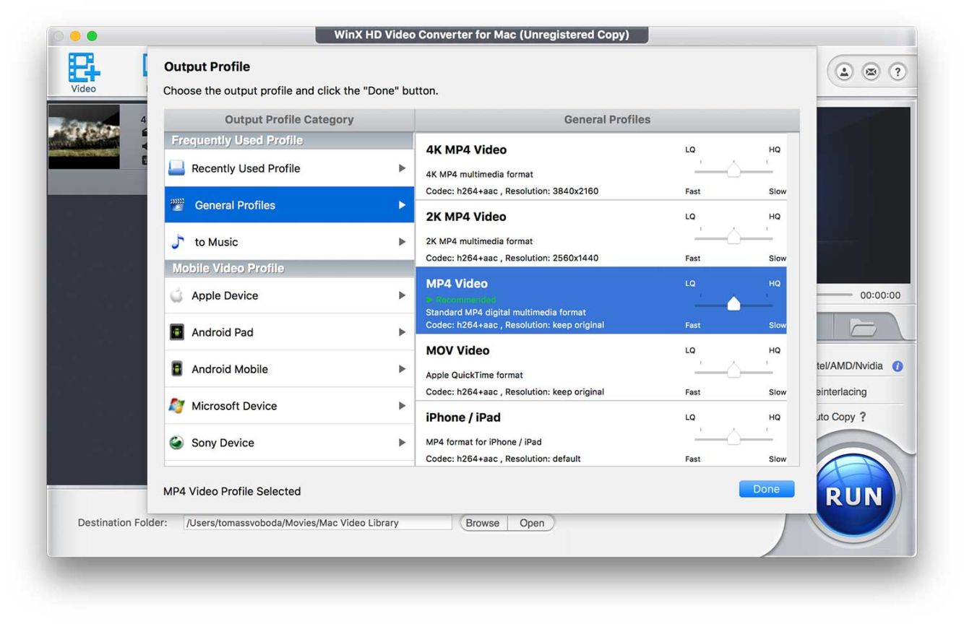This screenshot has height=624, width=964.
Task: Open the folder icon tab below the preview
Action: coord(861,326)
